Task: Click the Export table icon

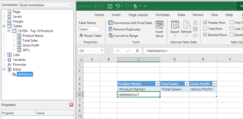Action: tap(175, 25)
